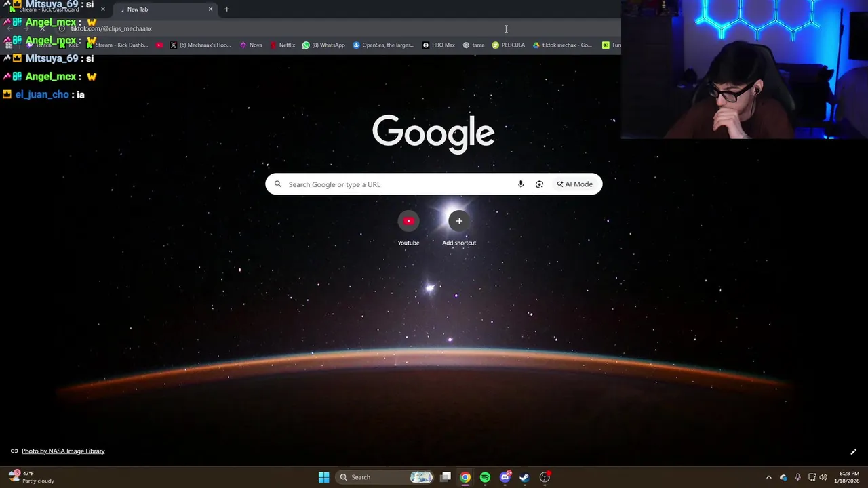Open the HBO Max bookmark
868x488 pixels.
tap(438, 45)
